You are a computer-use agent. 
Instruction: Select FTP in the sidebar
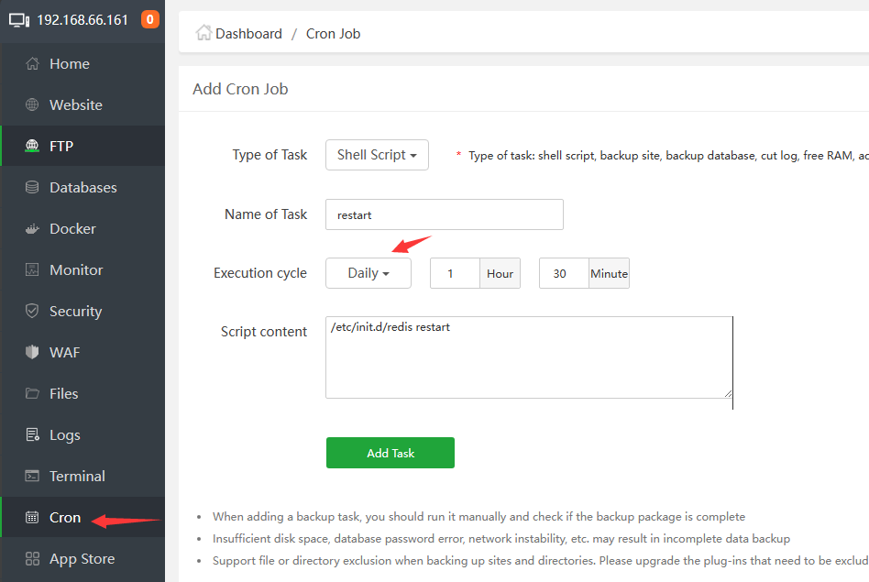point(61,147)
